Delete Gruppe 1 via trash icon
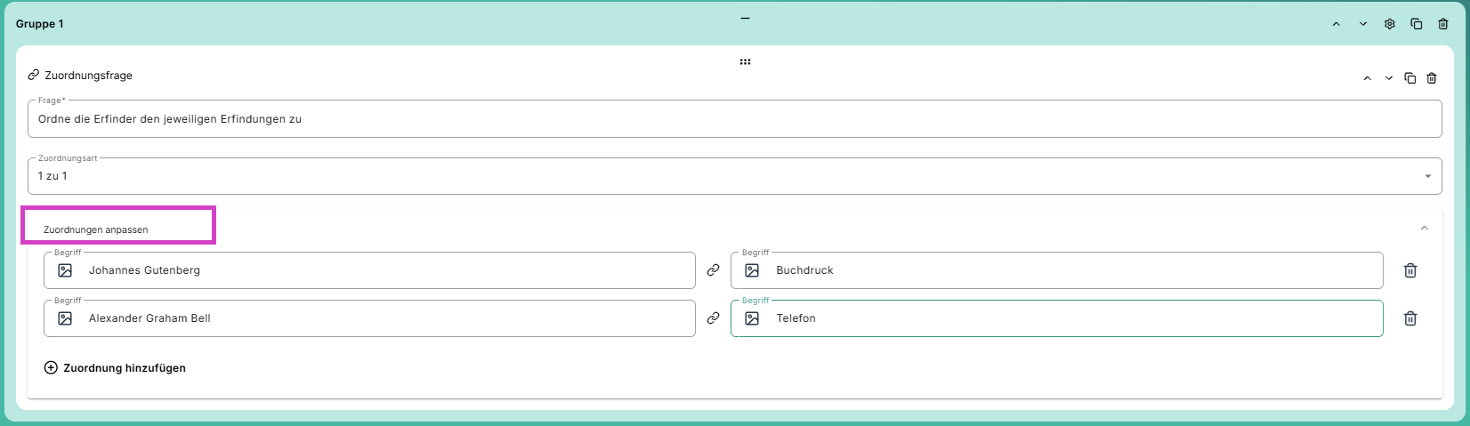The image size is (1470, 426). coord(1442,24)
